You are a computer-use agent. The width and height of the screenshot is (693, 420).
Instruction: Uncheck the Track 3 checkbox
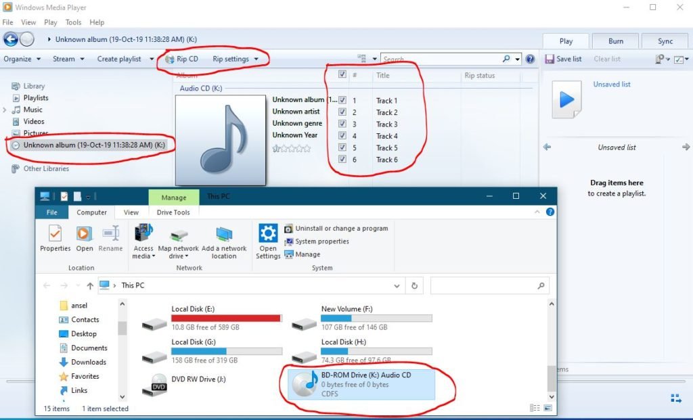coord(342,124)
